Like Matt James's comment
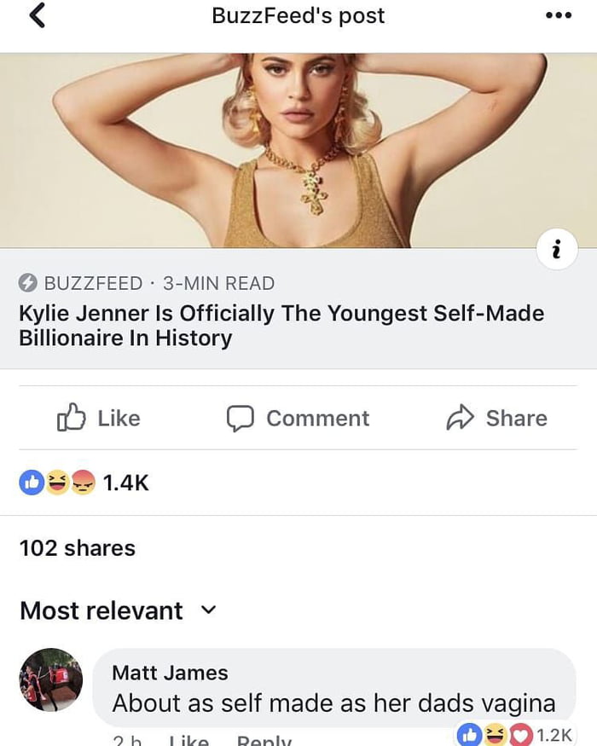Viewport: 597px width, 746px height. [188, 740]
